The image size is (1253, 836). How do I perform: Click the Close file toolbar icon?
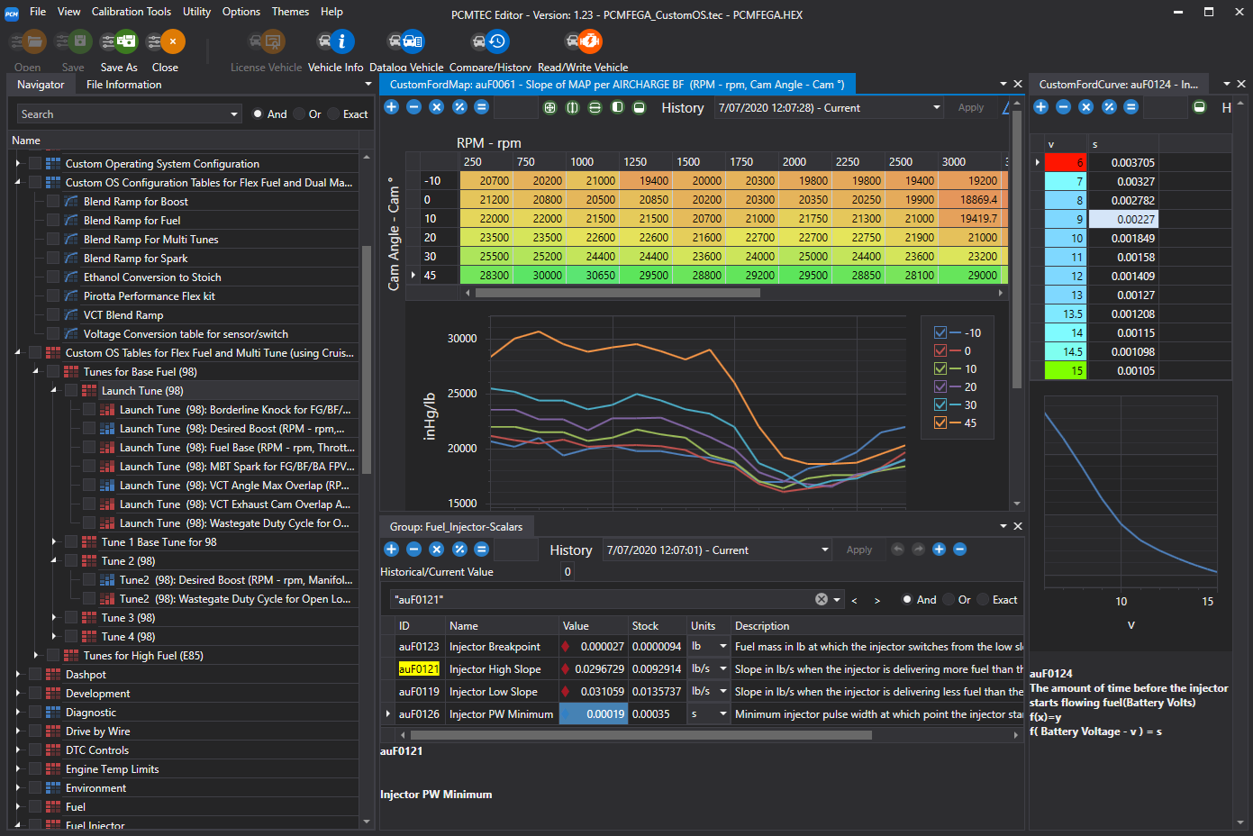165,41
